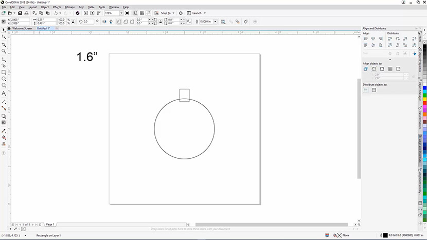The image size is (427, 240).
Task: Click the rotation angle input field
Action: [87, 22]
